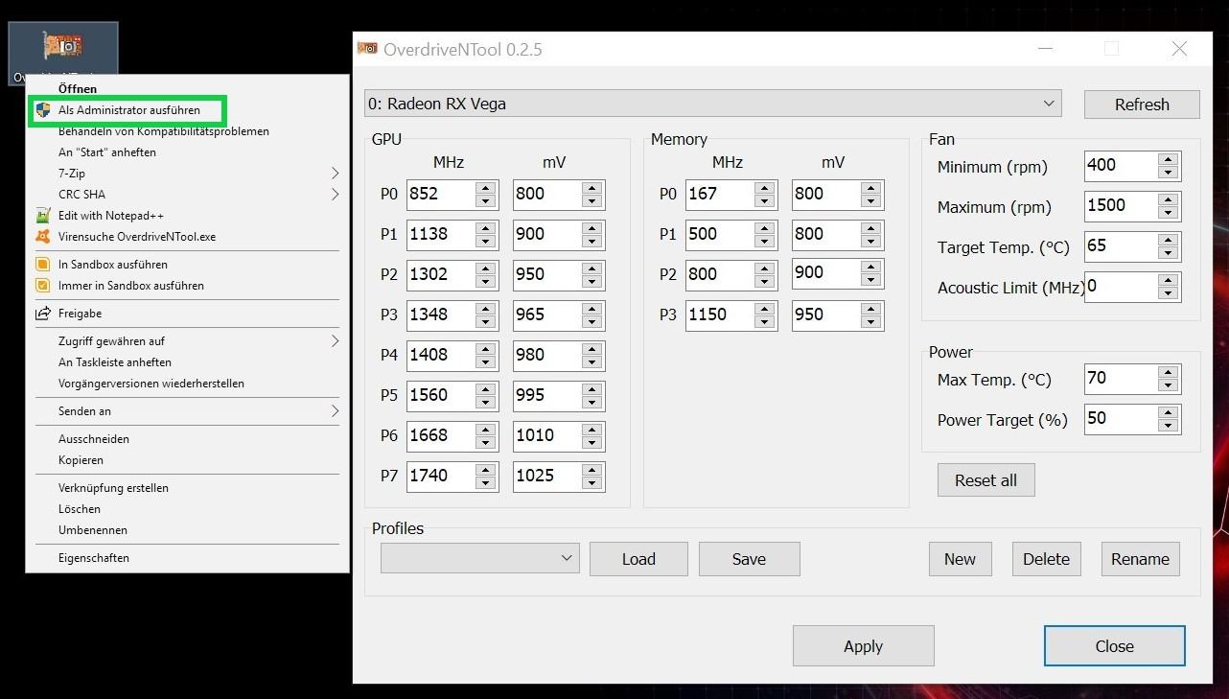Decrease Memory P3 mV with down arrow
The height and width of the screenshot is (699, 1229).
pyautogui.click(x=871, y=322)
